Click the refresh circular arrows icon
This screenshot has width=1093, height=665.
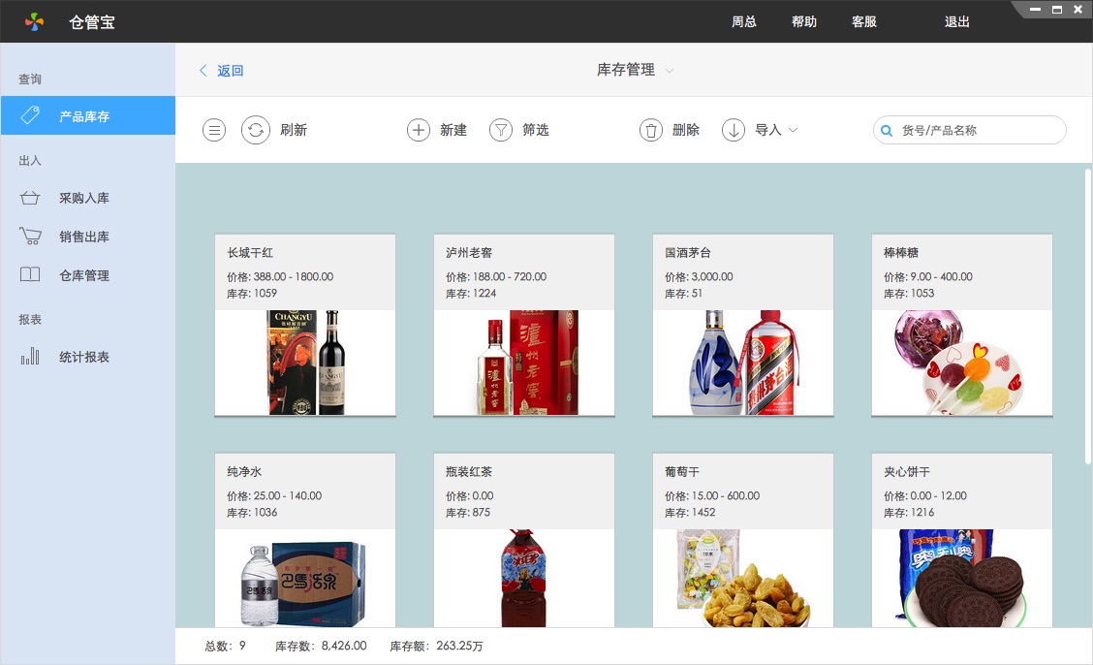(x=255, y=130)
